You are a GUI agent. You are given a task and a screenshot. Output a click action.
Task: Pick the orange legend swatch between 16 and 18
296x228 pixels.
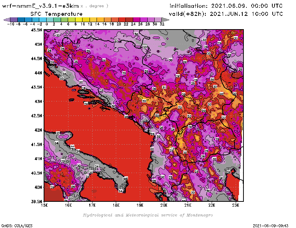[x=108, y=20]
